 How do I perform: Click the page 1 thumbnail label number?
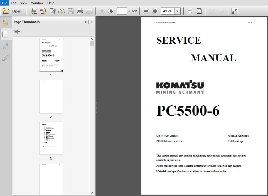51,75
